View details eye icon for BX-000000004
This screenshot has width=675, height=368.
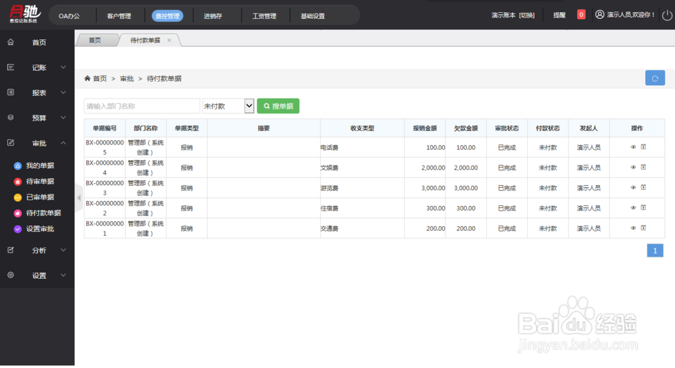(x=633, y=167)
